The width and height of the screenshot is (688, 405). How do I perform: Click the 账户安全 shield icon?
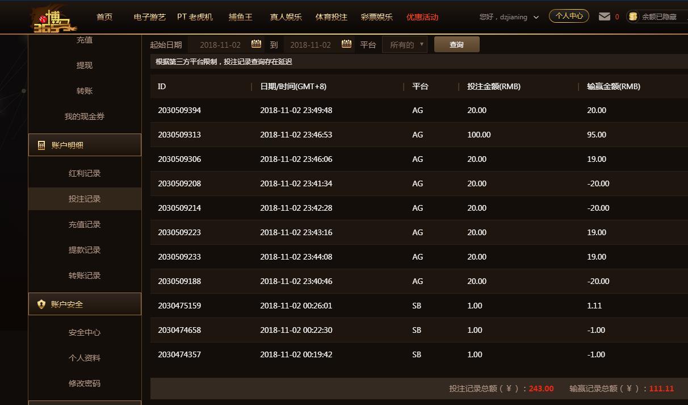point(41,304)
